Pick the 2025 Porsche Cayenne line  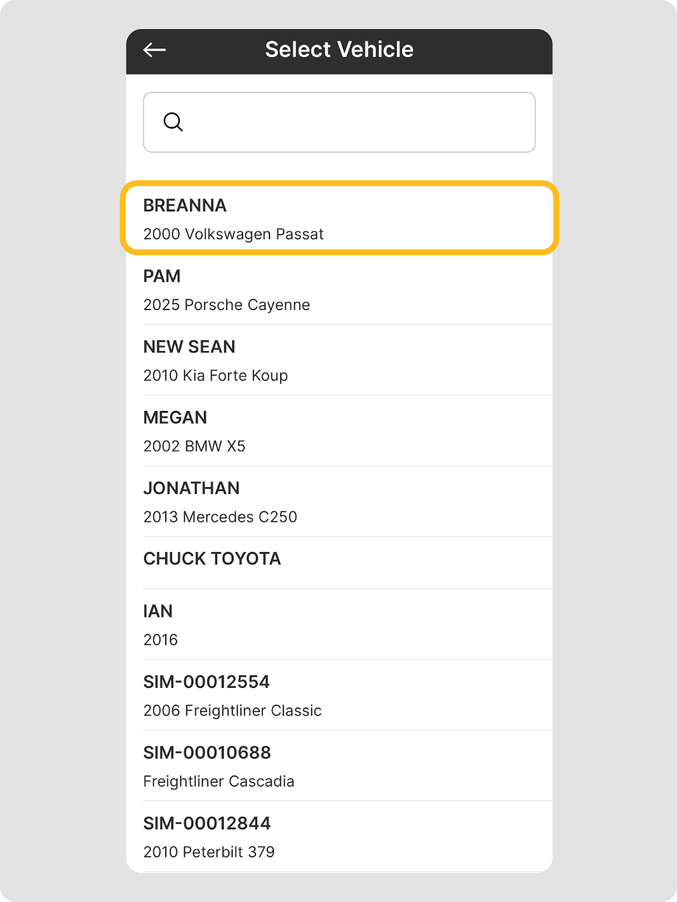pyautogui.click(x=227, y=305)
